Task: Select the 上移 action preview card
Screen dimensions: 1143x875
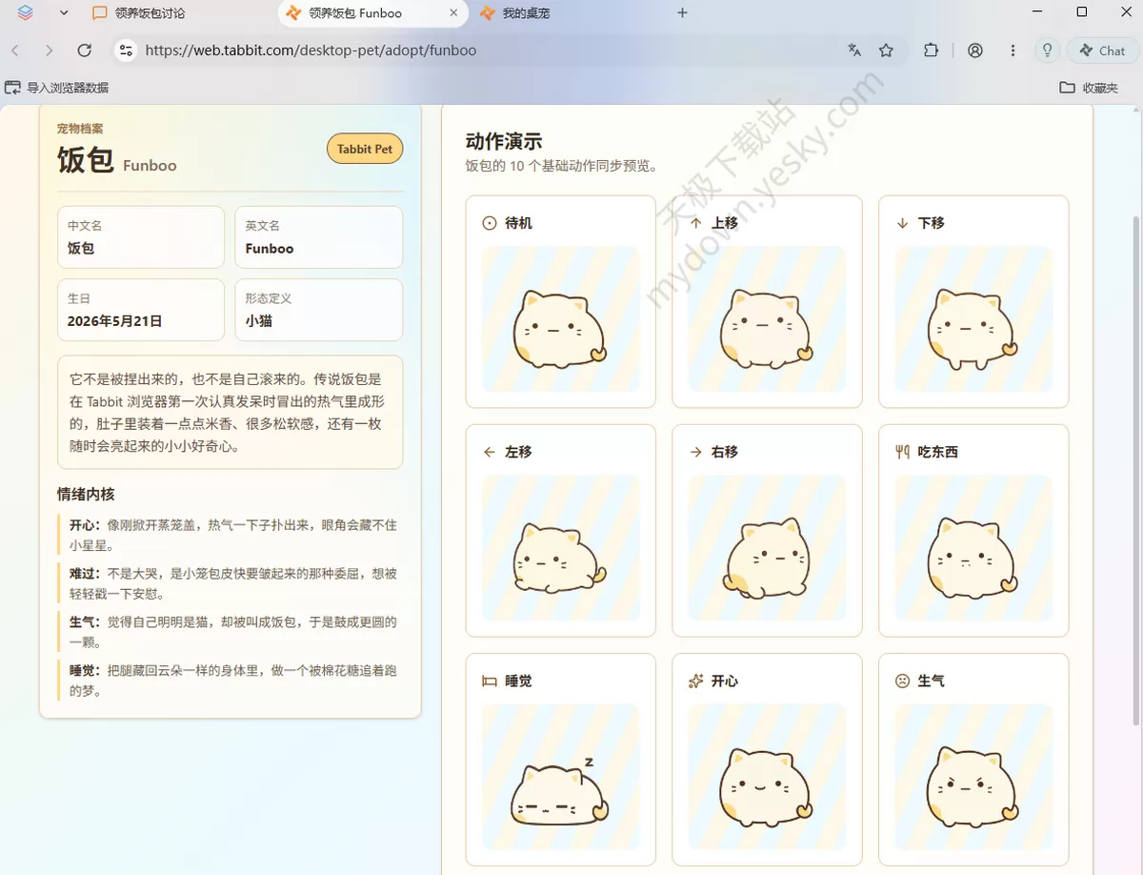Action: point(767,301)
